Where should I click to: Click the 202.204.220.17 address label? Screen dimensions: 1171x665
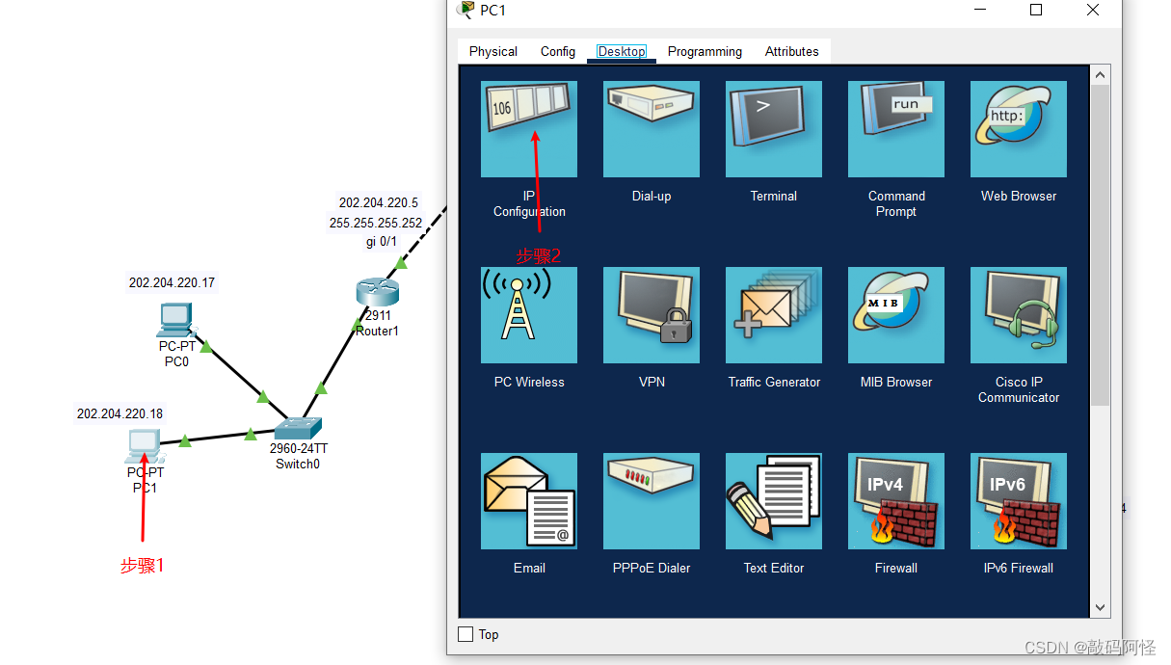tap(172, 282)
